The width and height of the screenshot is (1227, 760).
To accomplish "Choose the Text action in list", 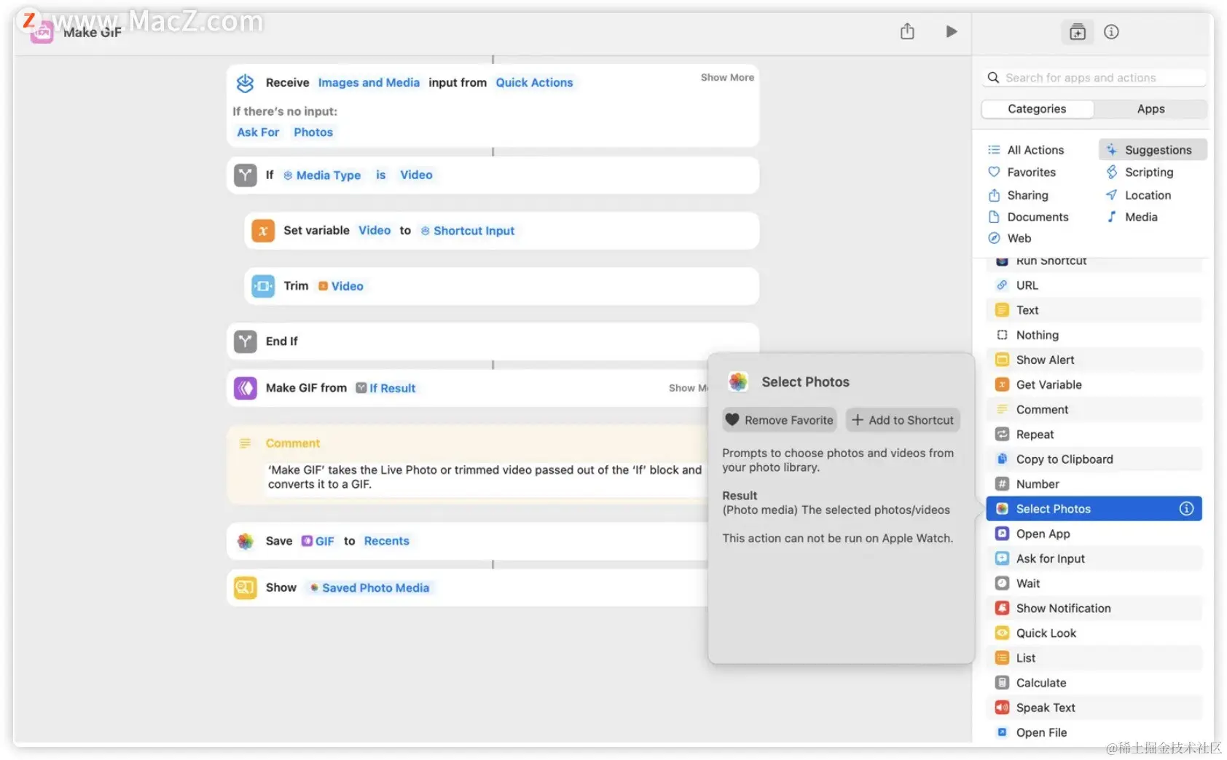I will click(x=1094, y=310).
